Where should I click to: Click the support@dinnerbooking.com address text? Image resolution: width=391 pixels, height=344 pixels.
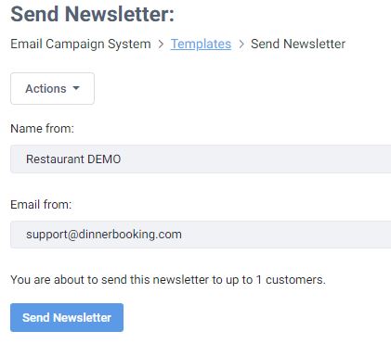point(104,235)
